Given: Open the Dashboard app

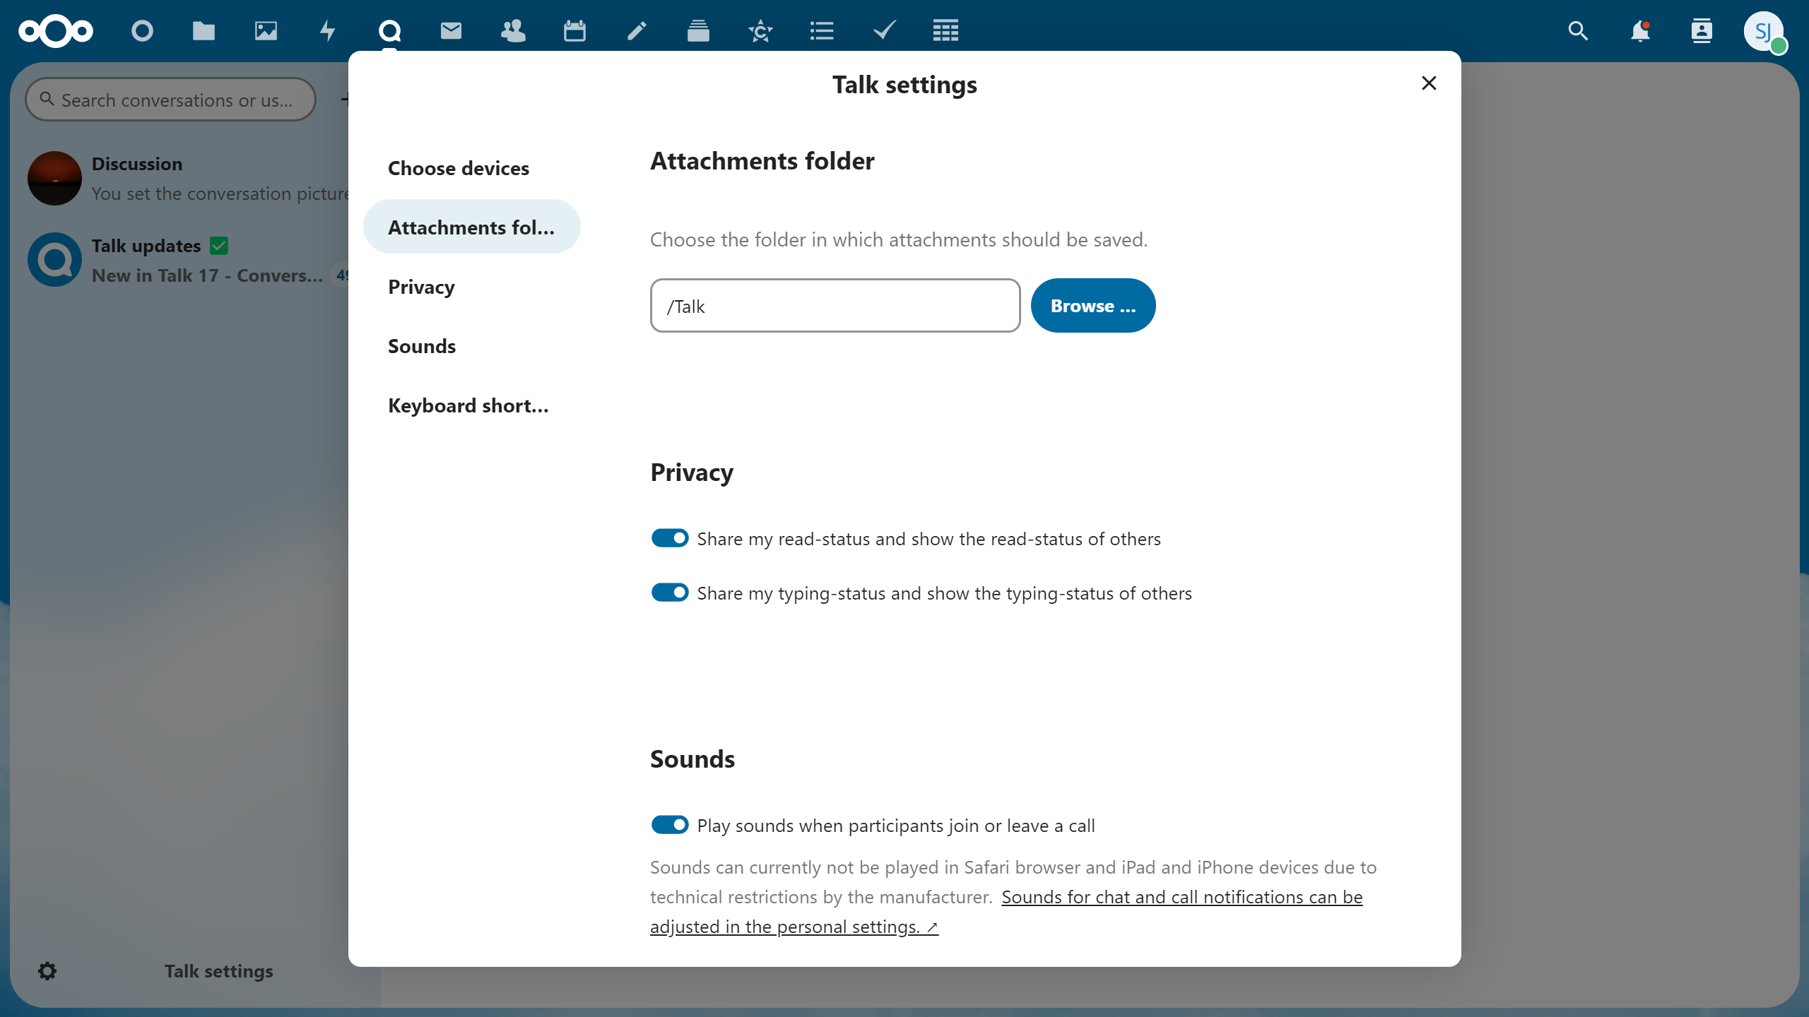Looking at the screenshot, I should click(x=143, y=31).
